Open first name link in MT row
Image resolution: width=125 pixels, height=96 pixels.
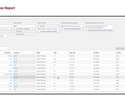click(11, 62)
